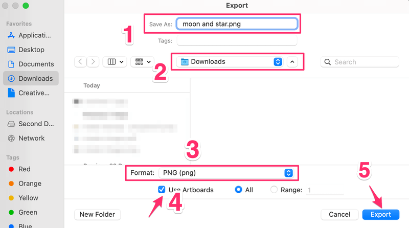Click the back navigation arrow

(x=81, y=62)
